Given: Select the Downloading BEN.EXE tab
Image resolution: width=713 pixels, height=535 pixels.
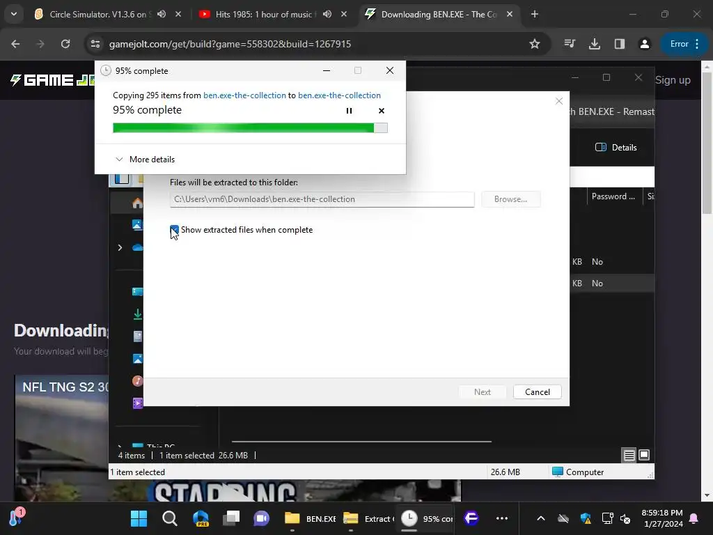Looking at the screenshot, I should tap(439, 14).
